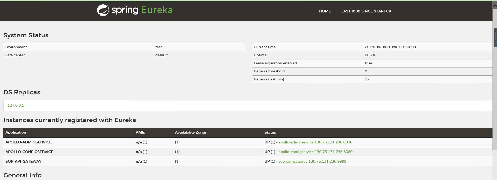The image size is (497, 180).
Task: Click the Spring Eureka logo
Action: coord(135,10)
